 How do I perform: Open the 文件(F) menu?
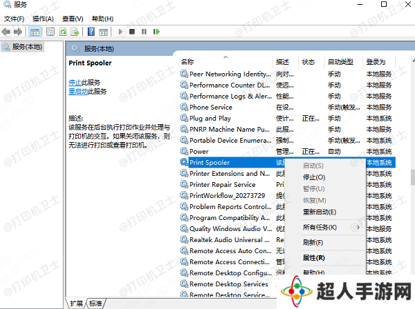point(14,19)
